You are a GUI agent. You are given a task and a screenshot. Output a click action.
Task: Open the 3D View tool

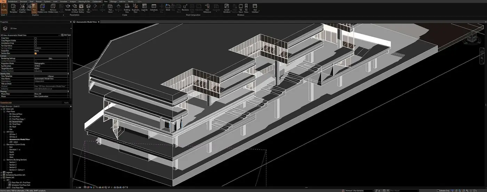[x=88, y=8]
